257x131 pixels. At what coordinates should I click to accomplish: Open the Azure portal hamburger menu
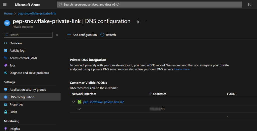5,5
